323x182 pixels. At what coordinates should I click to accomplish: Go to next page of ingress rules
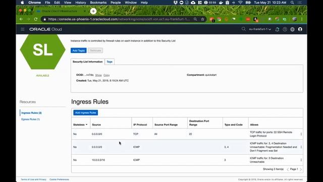301,169
